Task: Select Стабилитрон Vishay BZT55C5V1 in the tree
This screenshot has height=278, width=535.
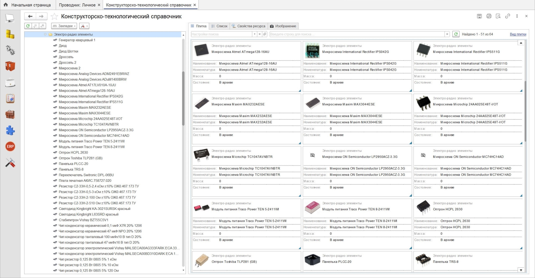Action: pos(83,220)
